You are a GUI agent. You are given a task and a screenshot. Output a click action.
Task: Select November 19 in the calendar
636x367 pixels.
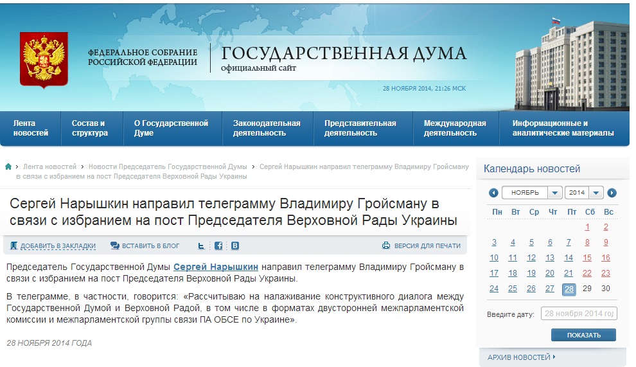click(531, 273)
